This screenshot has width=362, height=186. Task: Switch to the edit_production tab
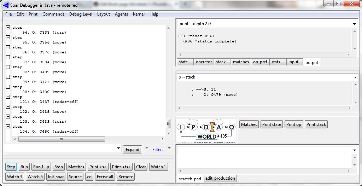pyautogui.click(x=220, y=178)
